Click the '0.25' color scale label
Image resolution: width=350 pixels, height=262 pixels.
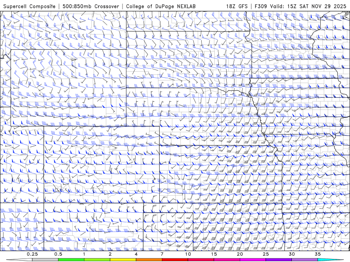[x=32, y=254]
